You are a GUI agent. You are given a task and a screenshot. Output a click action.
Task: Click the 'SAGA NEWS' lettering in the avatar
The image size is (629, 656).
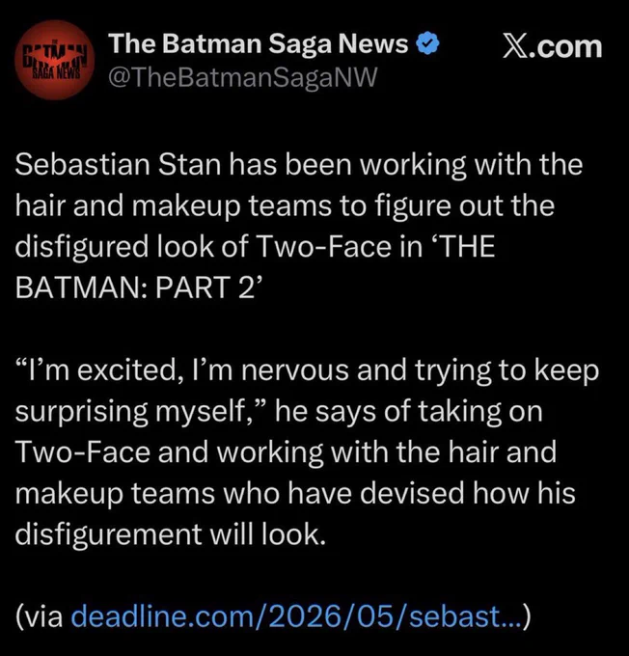(56, 74)
